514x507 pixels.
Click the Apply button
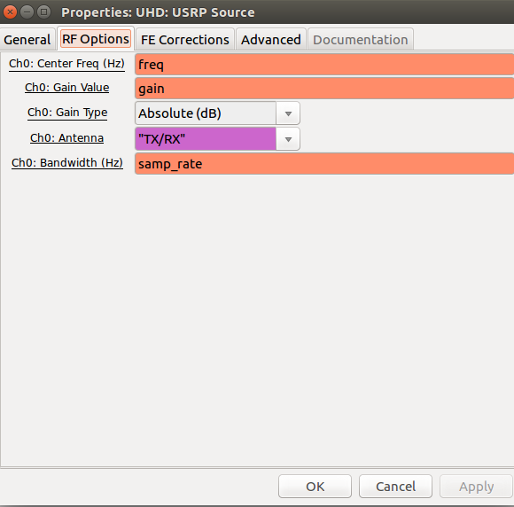pyautogui.click(x=476, y=487)
